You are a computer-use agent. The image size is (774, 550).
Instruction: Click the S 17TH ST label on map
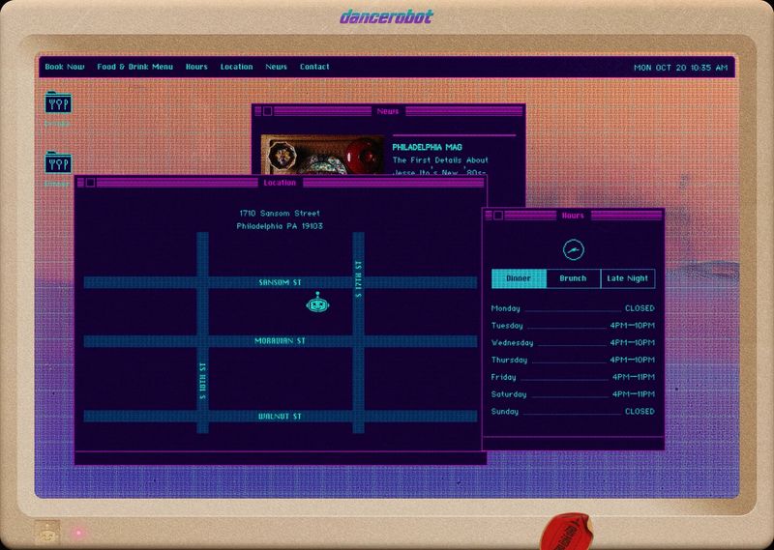[358, 279]
